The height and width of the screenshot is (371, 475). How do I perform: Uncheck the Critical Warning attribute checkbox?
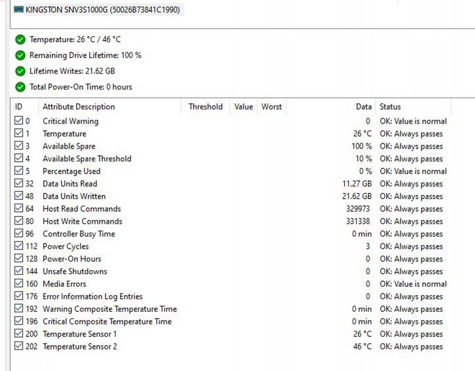[x=19, y=121]
